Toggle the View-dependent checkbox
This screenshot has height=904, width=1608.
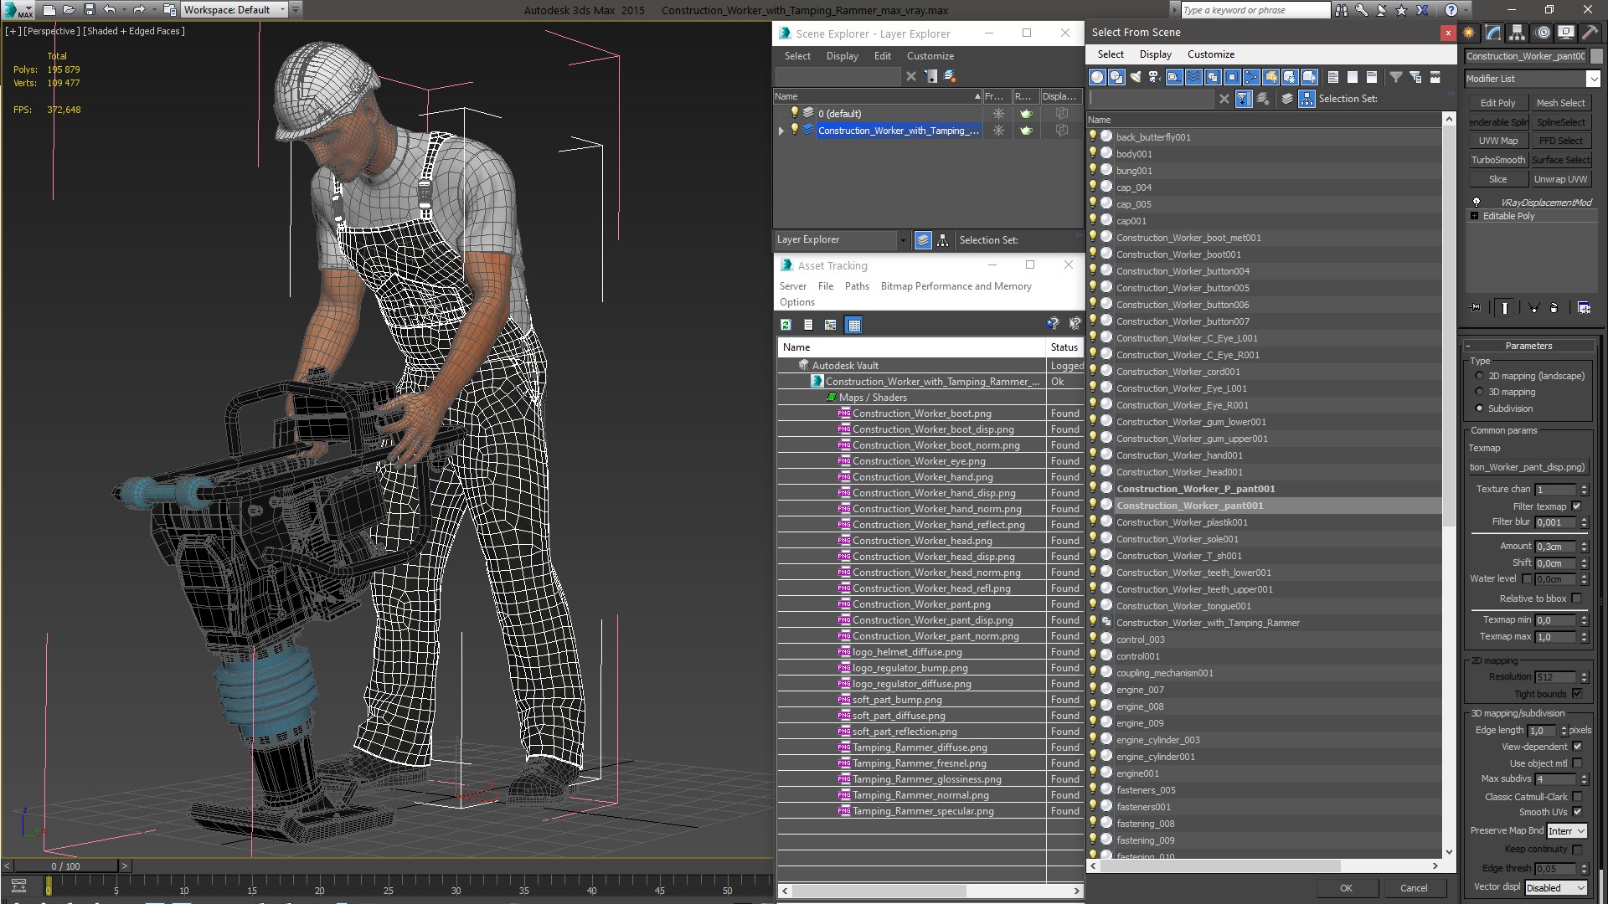[1577, 747]
